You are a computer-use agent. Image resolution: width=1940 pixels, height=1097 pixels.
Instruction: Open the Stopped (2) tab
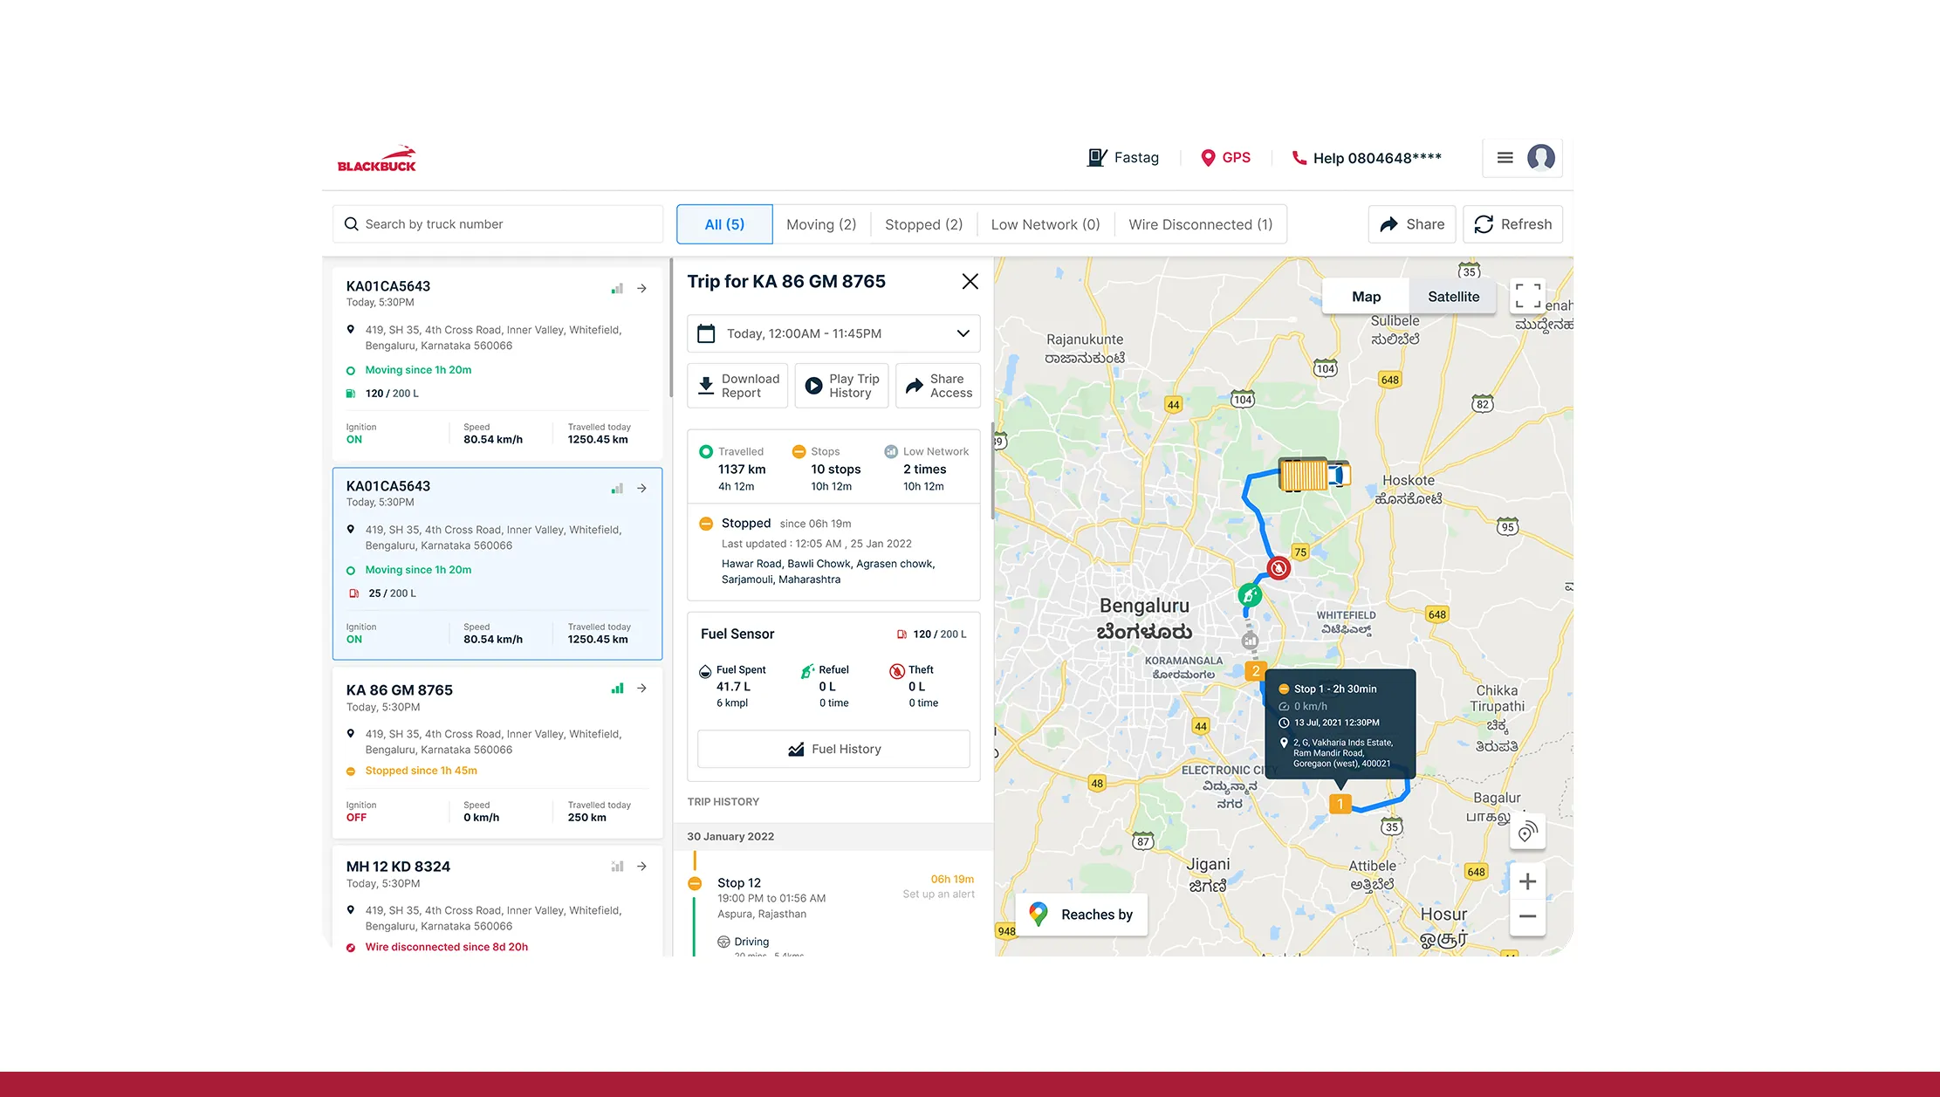923,224
